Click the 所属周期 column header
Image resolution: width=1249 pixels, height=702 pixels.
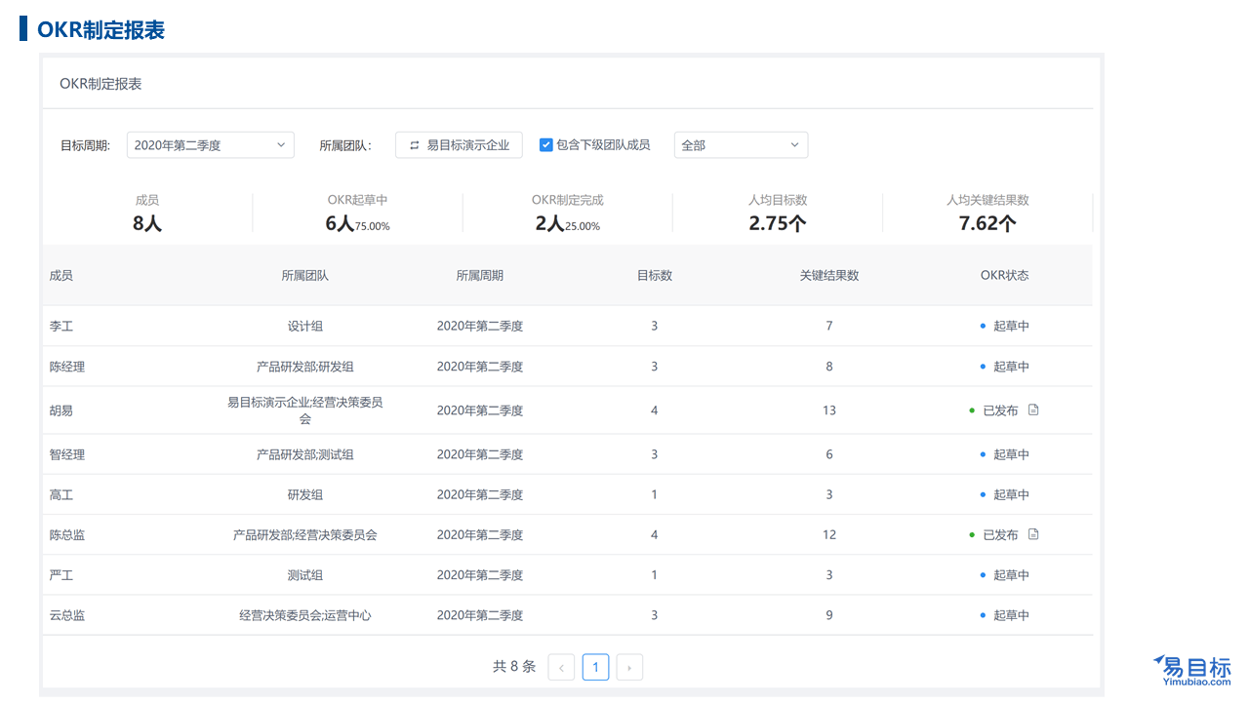(x=480, y=276)
